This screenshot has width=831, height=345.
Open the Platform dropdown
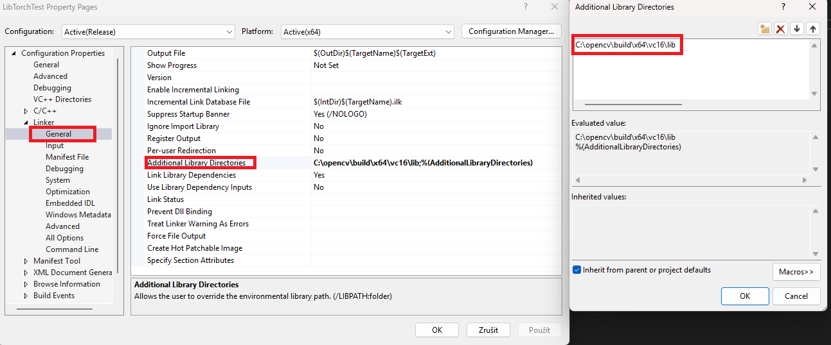point(368,31)
